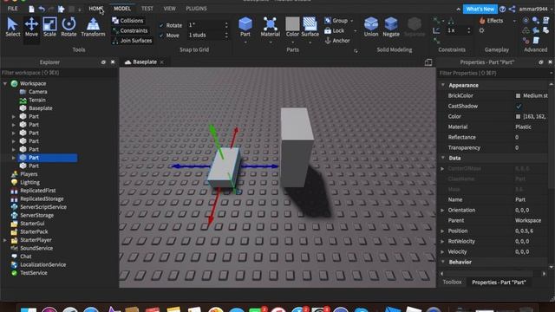Open the FILE menu
The image size is (555, 312).
tap(12, 9)
